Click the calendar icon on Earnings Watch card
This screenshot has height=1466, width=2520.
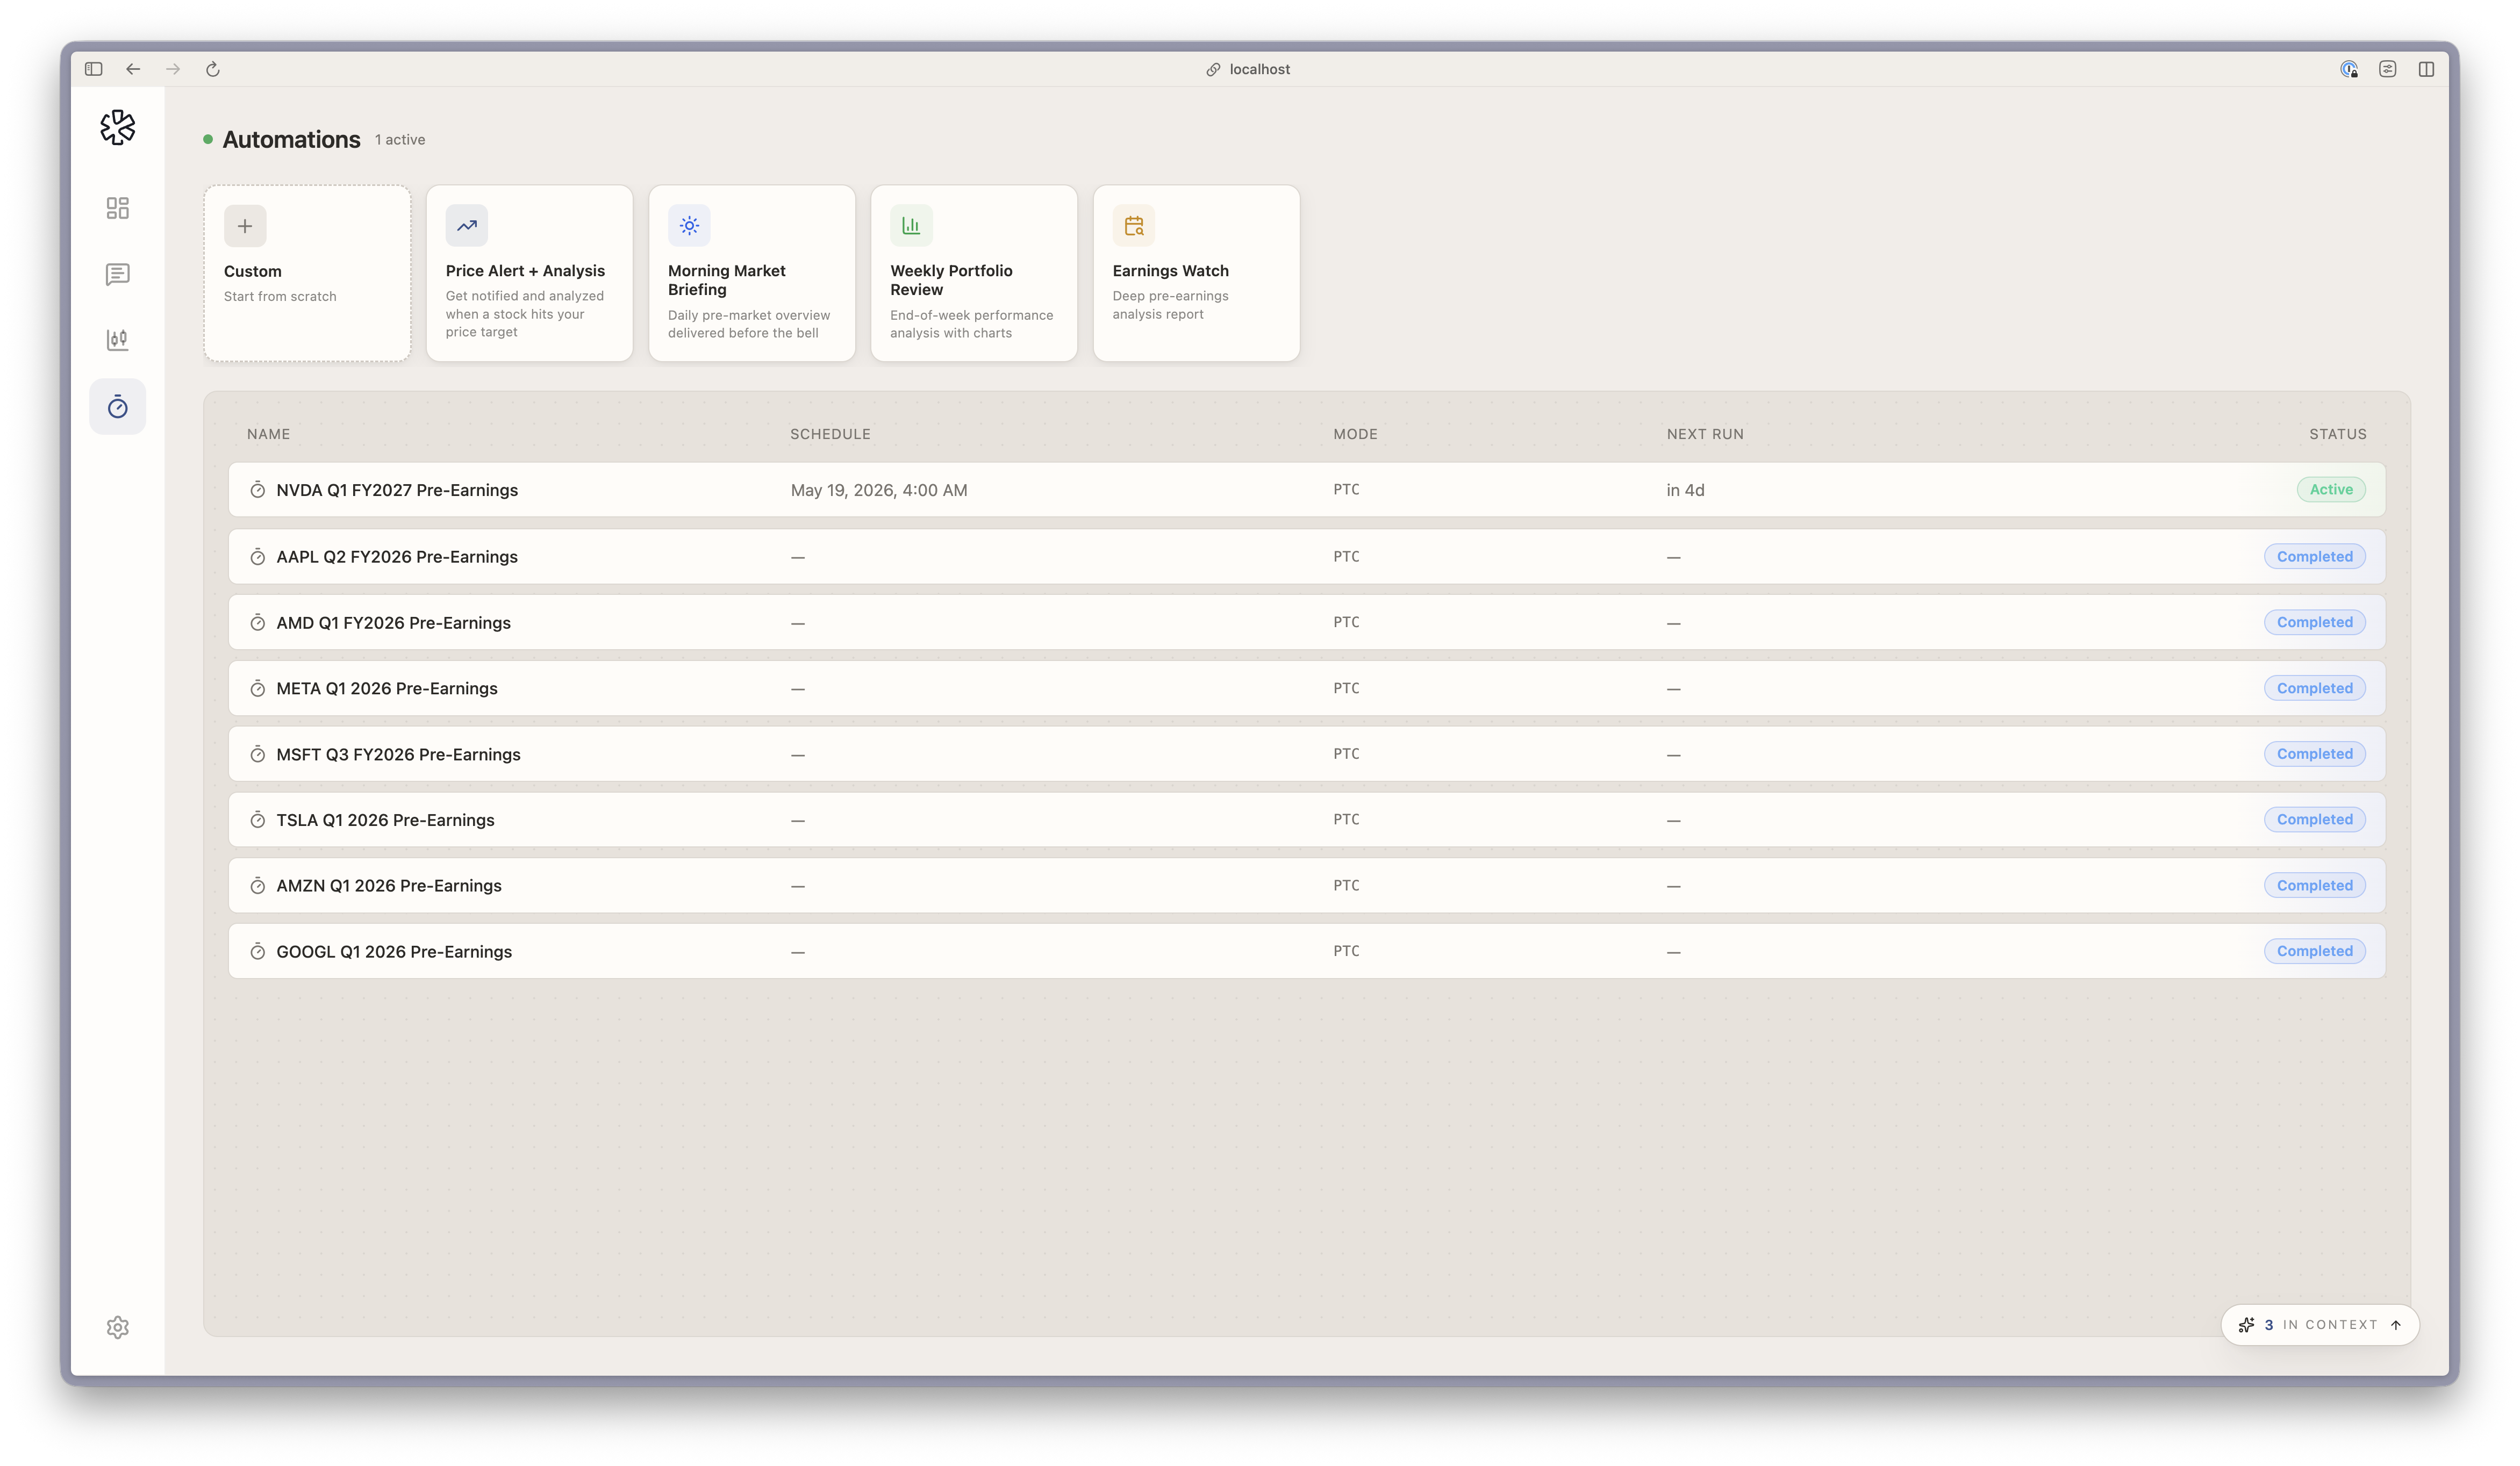point(1134,226)
